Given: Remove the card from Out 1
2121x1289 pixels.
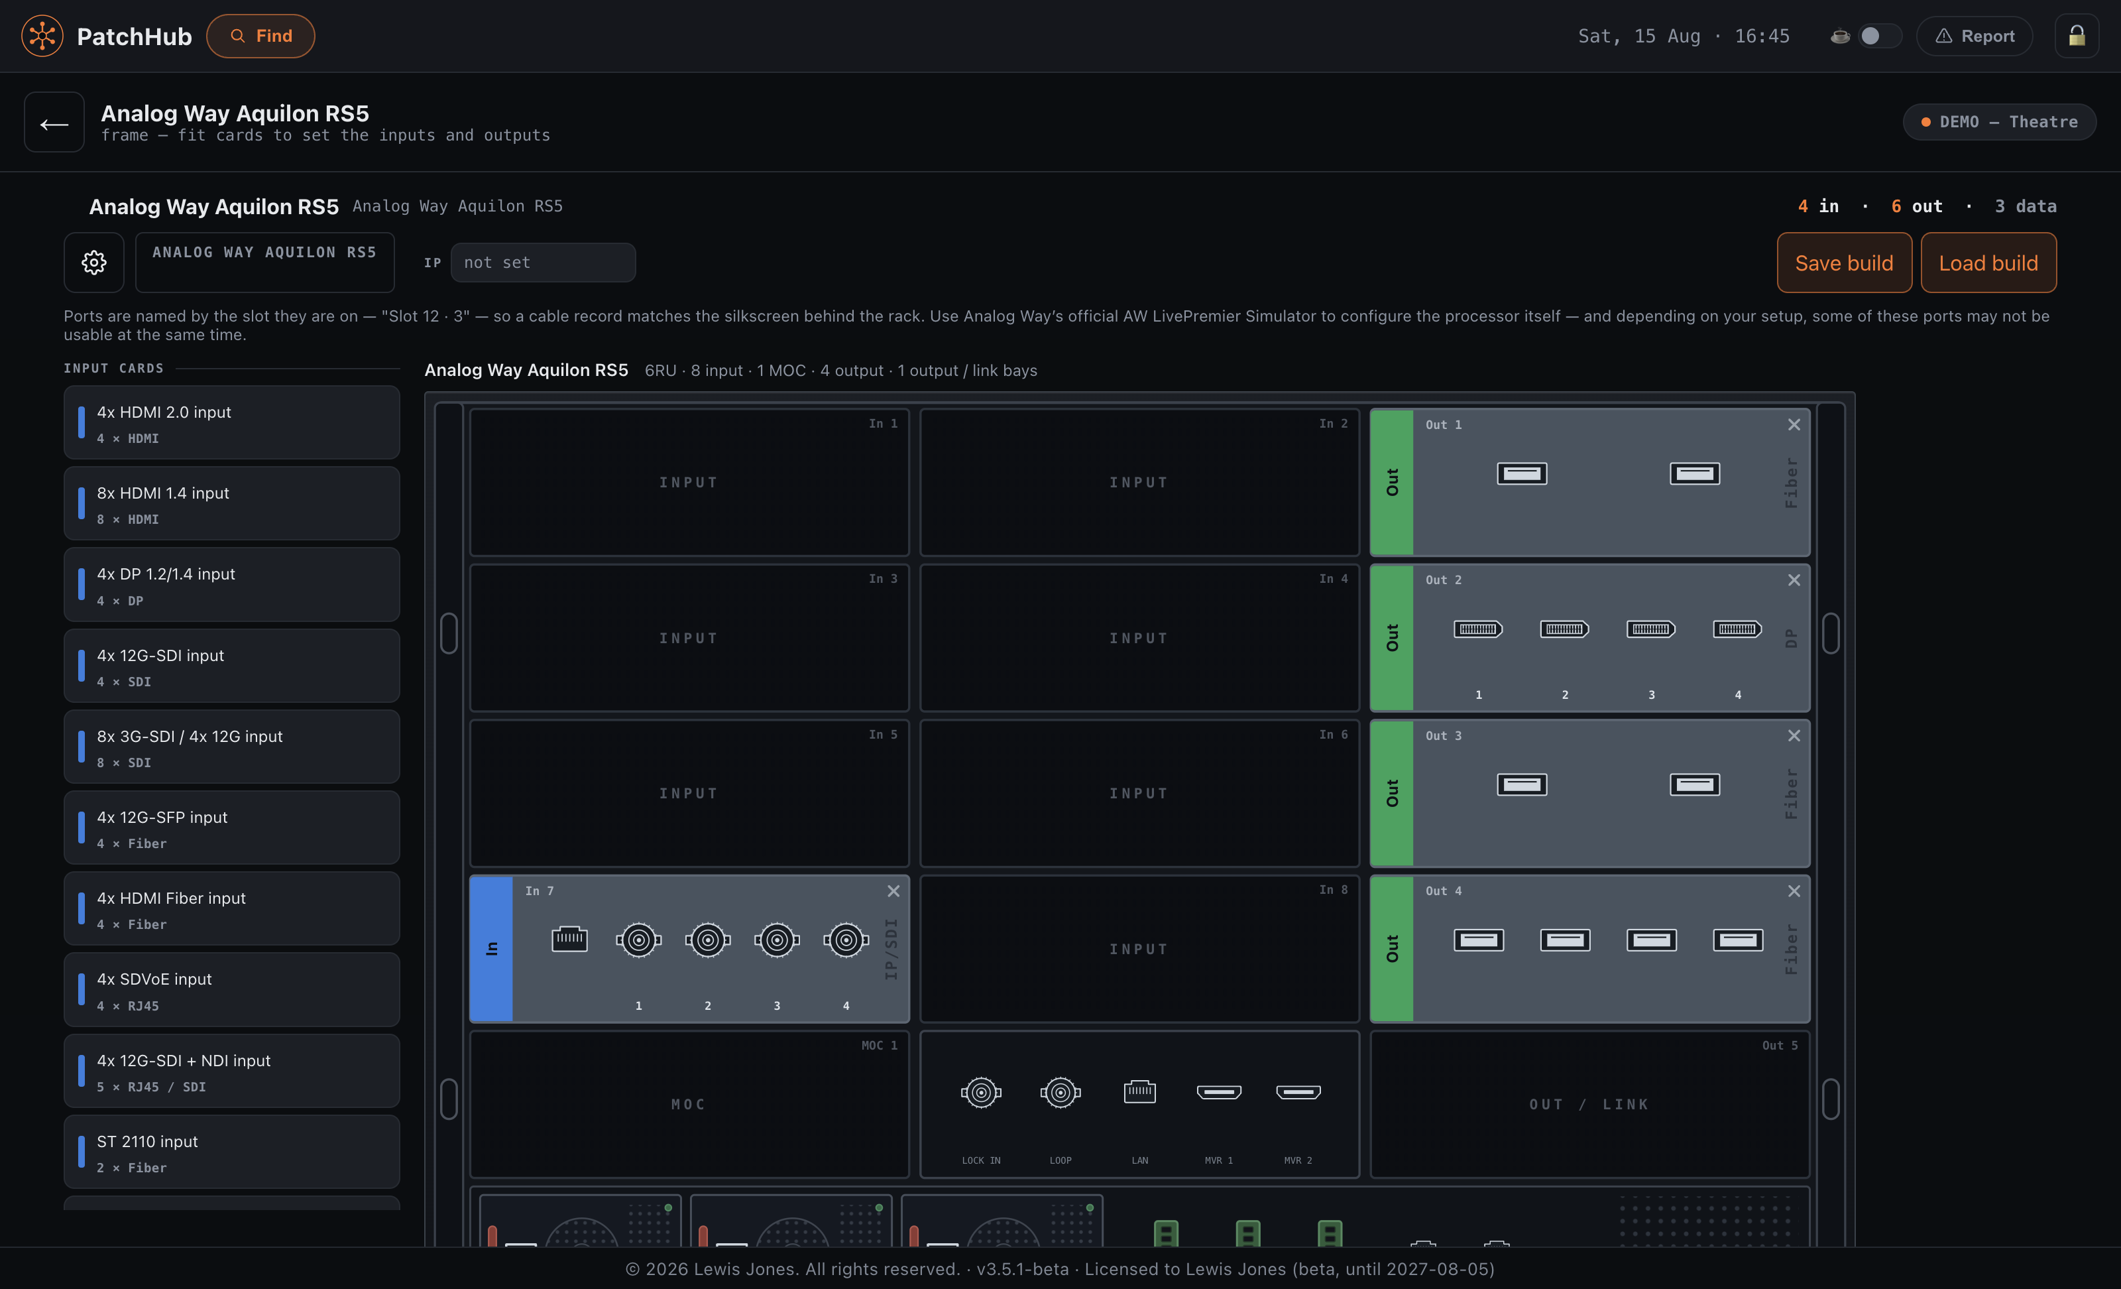Looking at the screenshot, I should point(1794,424).
